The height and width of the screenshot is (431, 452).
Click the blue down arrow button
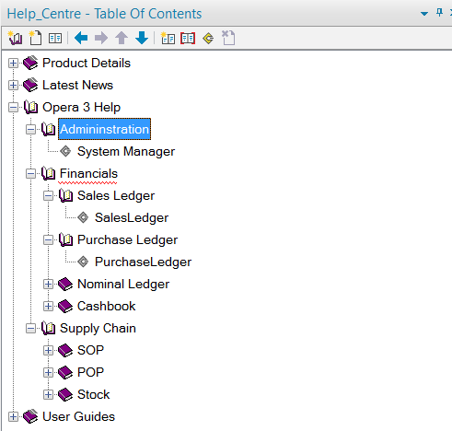pyautogui.click(x=142, y=38)
